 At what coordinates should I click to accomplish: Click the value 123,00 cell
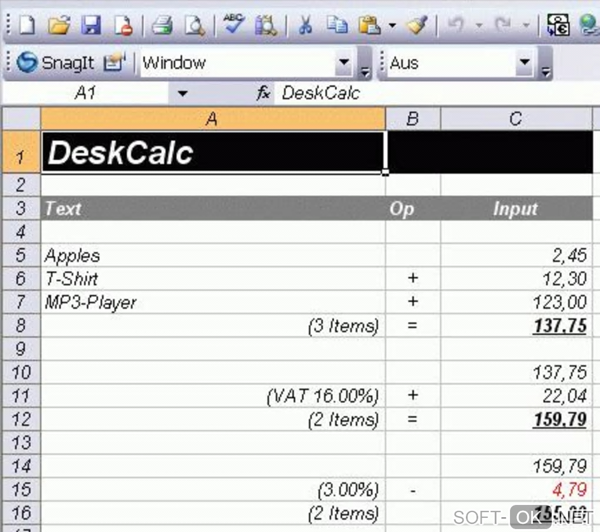click(516, 302)
